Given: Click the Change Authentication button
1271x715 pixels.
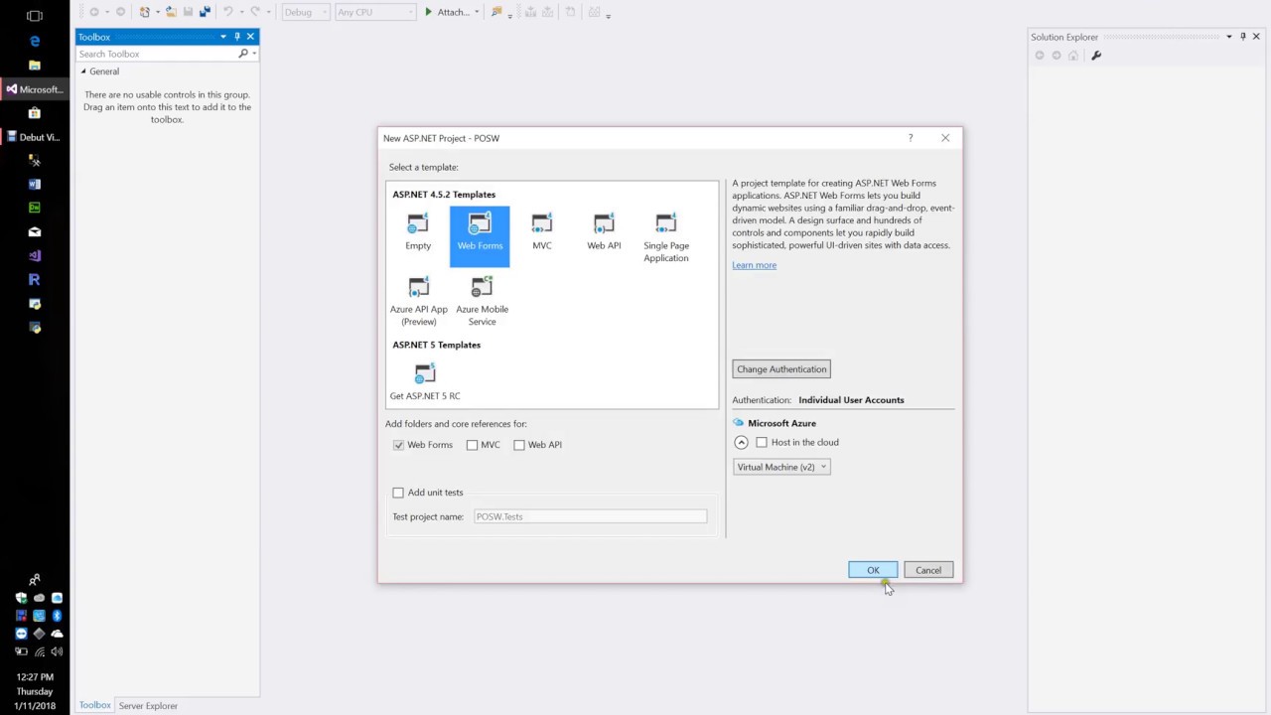Looking at the screenshot, I should click(x=781, y=369).
